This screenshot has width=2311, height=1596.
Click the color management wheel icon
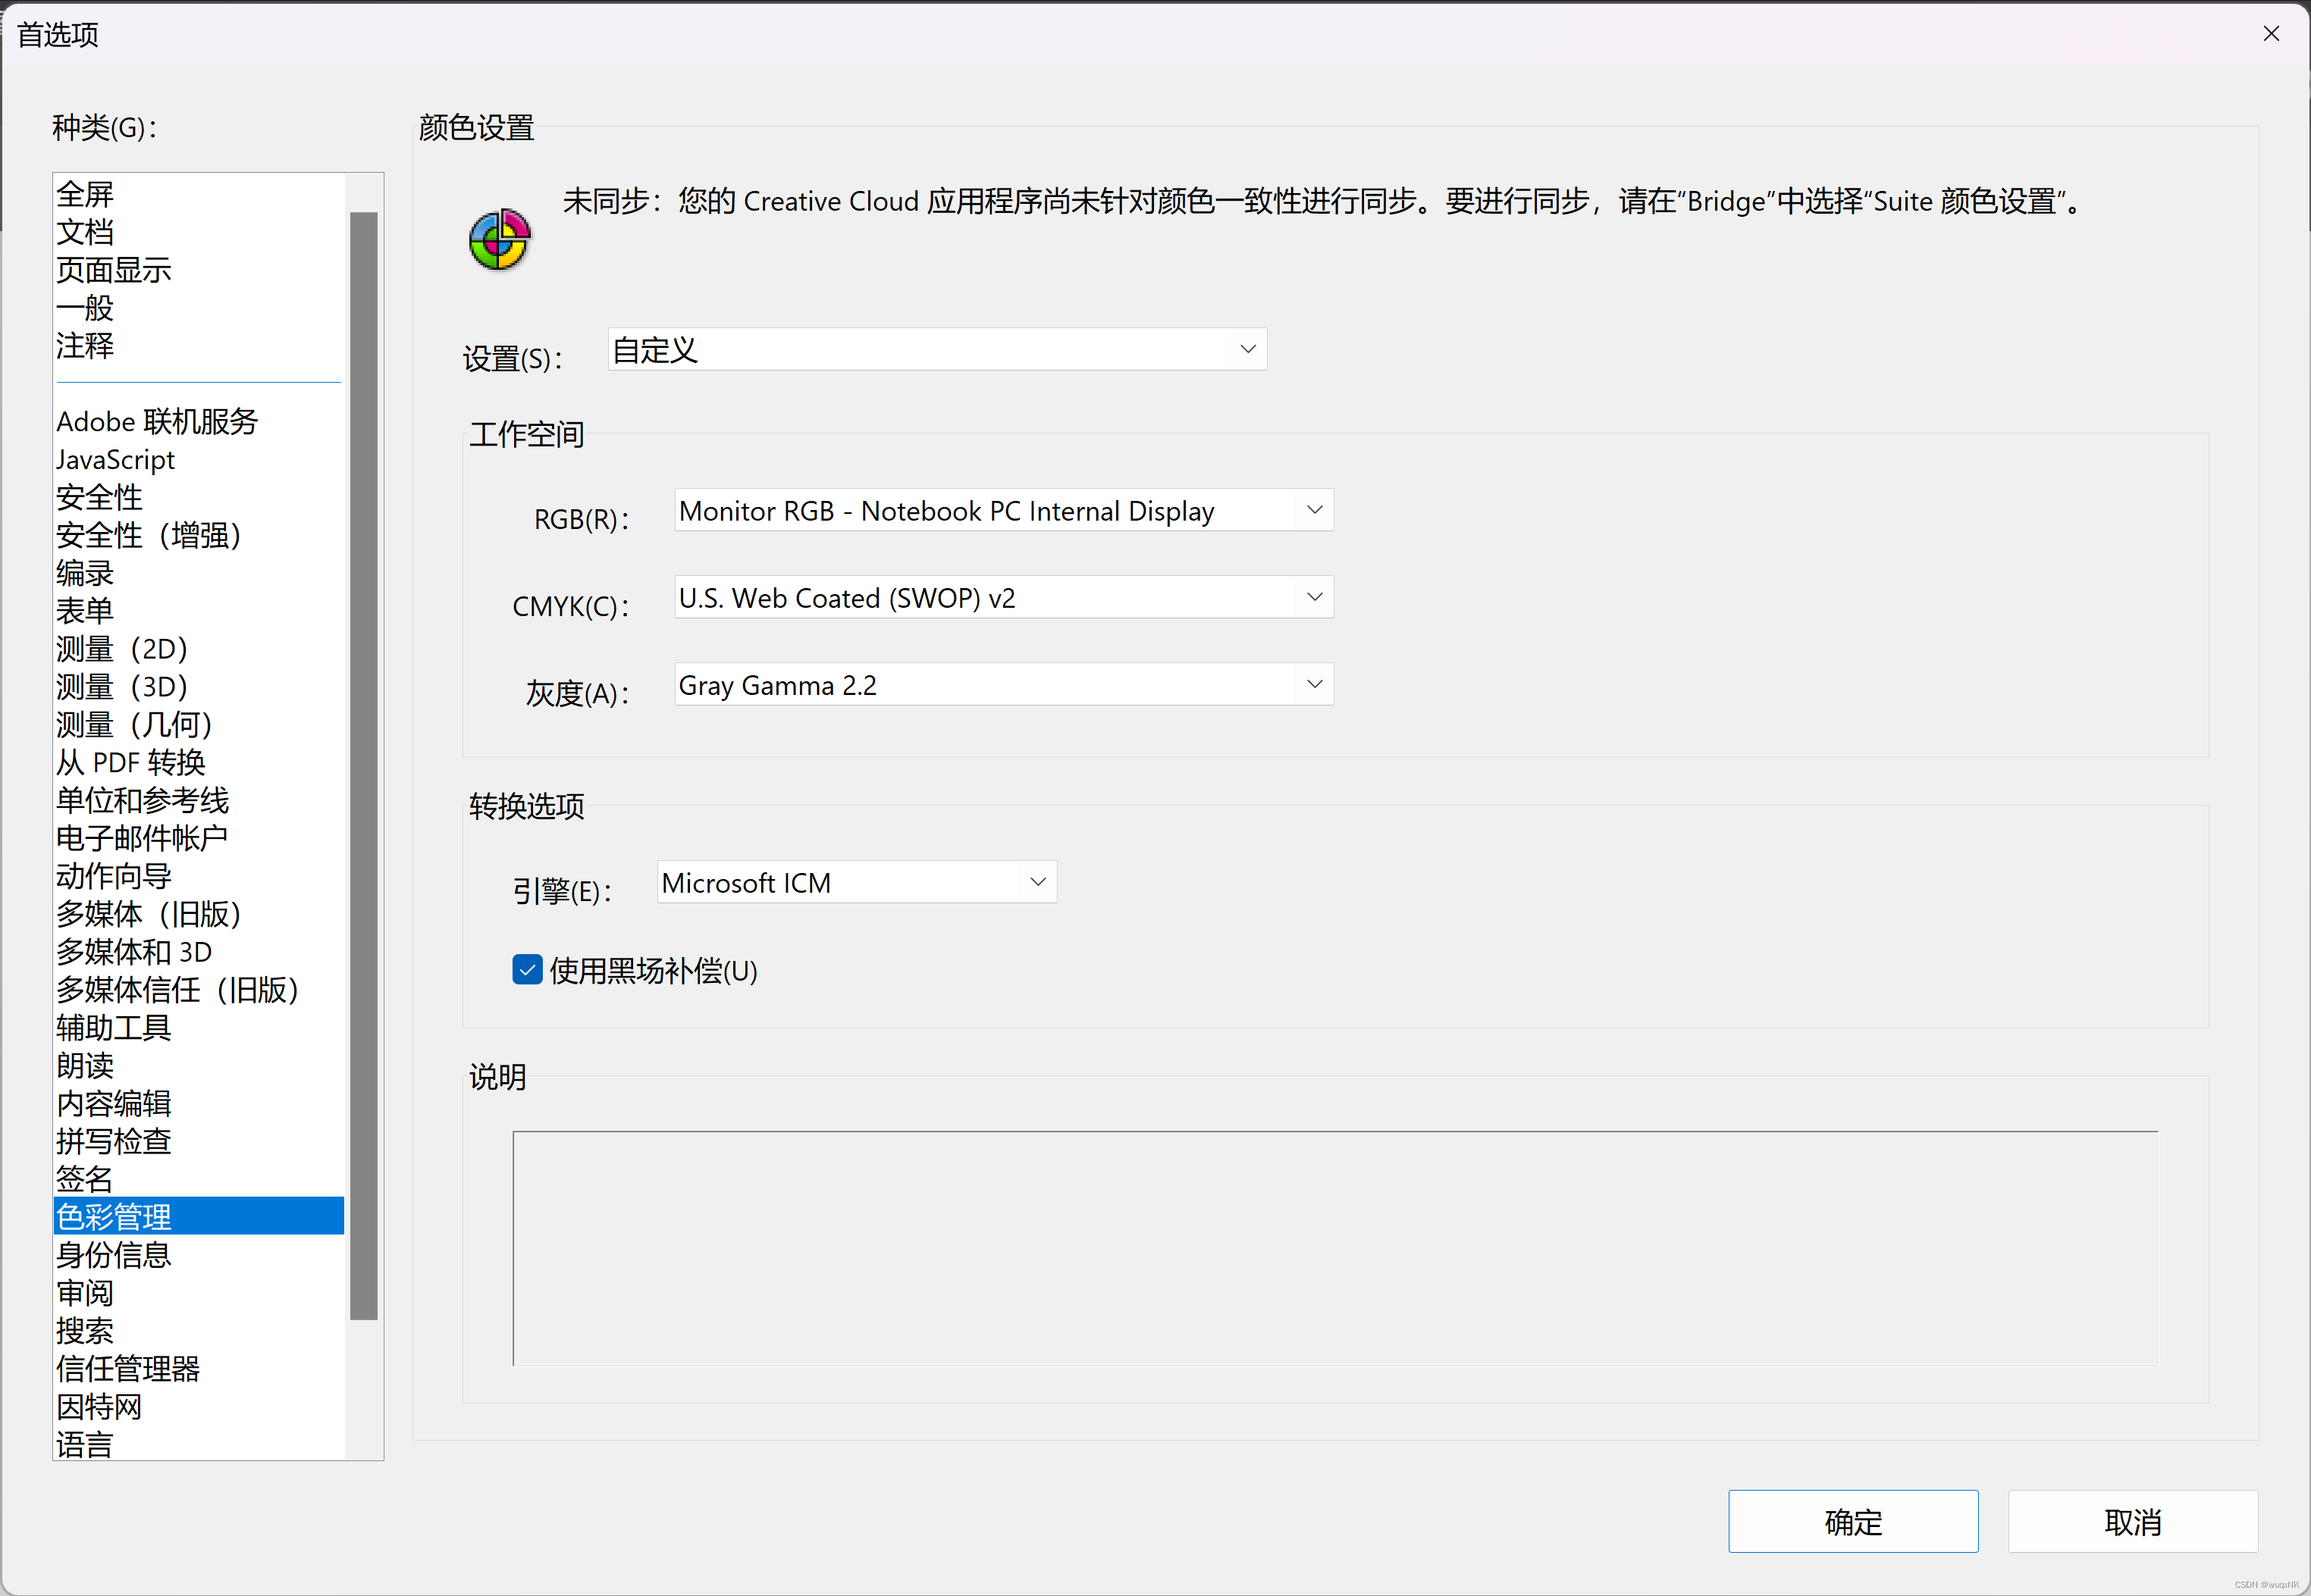point(499,240)
